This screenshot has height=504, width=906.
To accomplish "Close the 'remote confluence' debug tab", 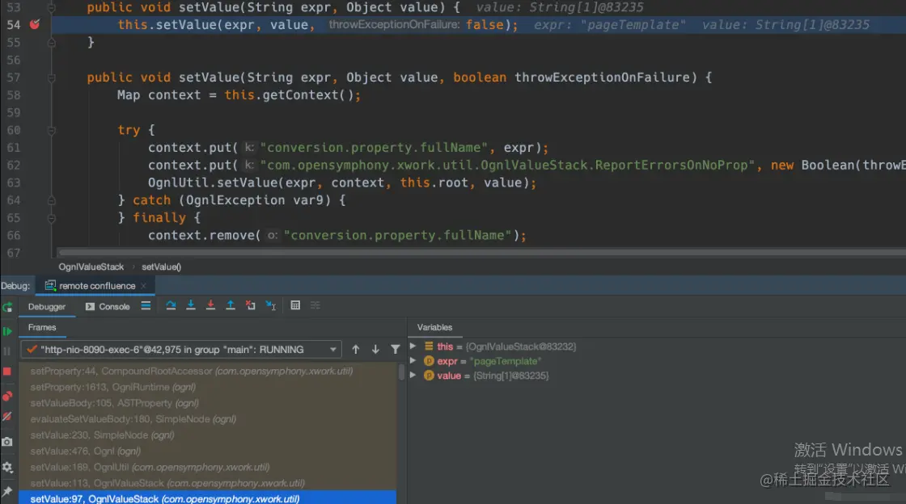I will 143,285.
